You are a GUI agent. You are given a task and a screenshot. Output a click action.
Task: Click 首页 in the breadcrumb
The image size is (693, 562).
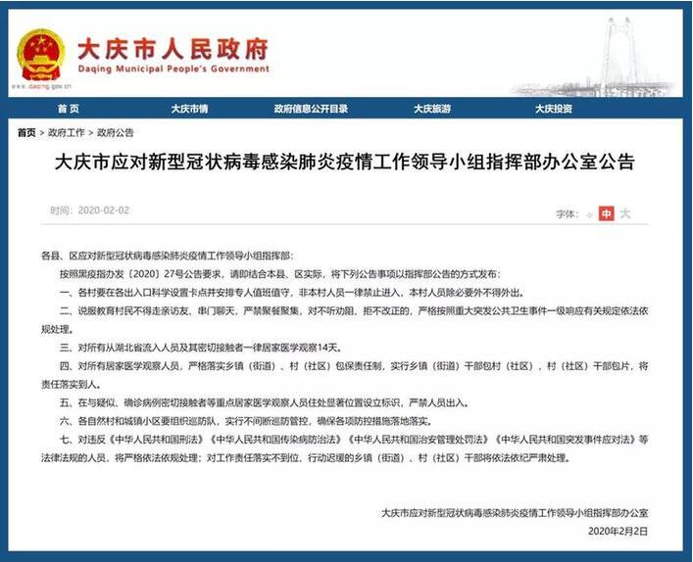point(26,132)
